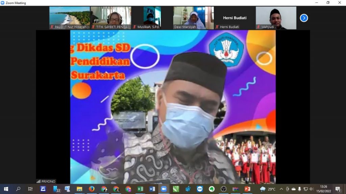Image resolution: width=346 pixels, height=194 pixels.
Task: Expand hidden system tray icons
Action: [281, 189]
